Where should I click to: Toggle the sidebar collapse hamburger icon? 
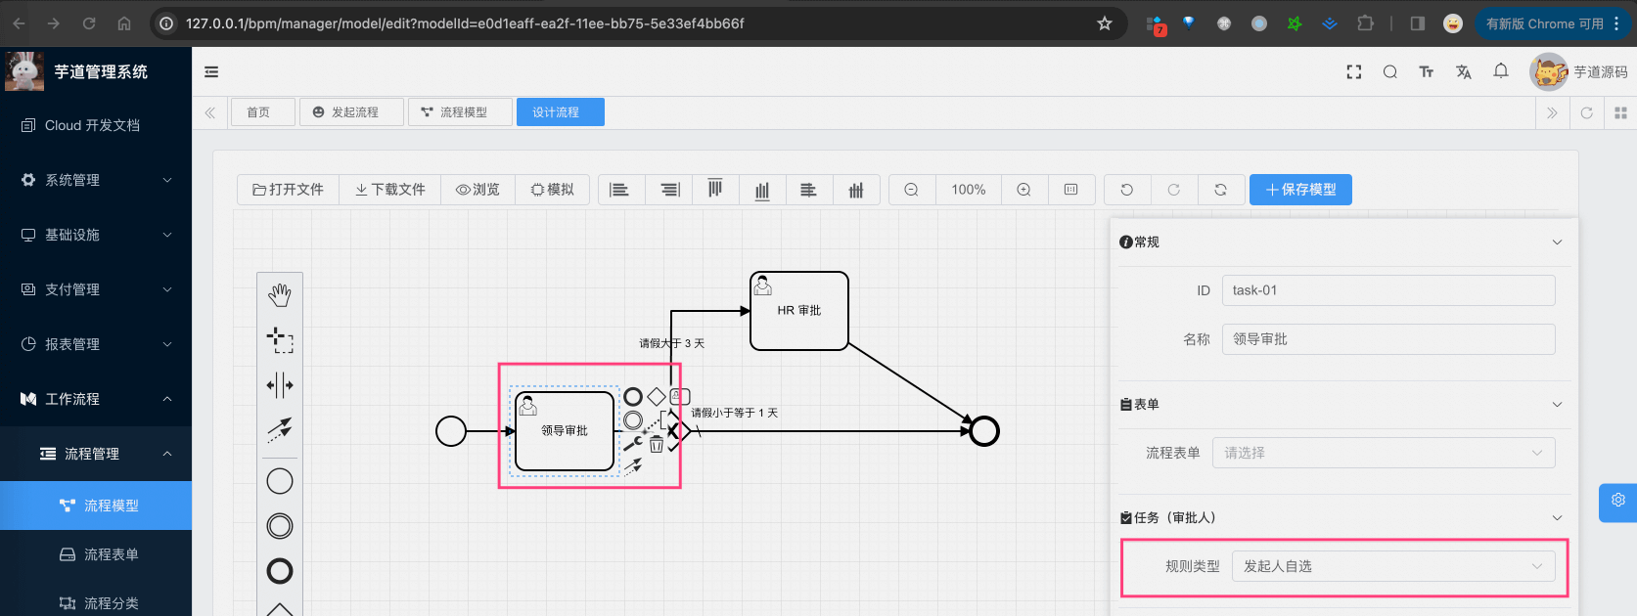(211, 72)
